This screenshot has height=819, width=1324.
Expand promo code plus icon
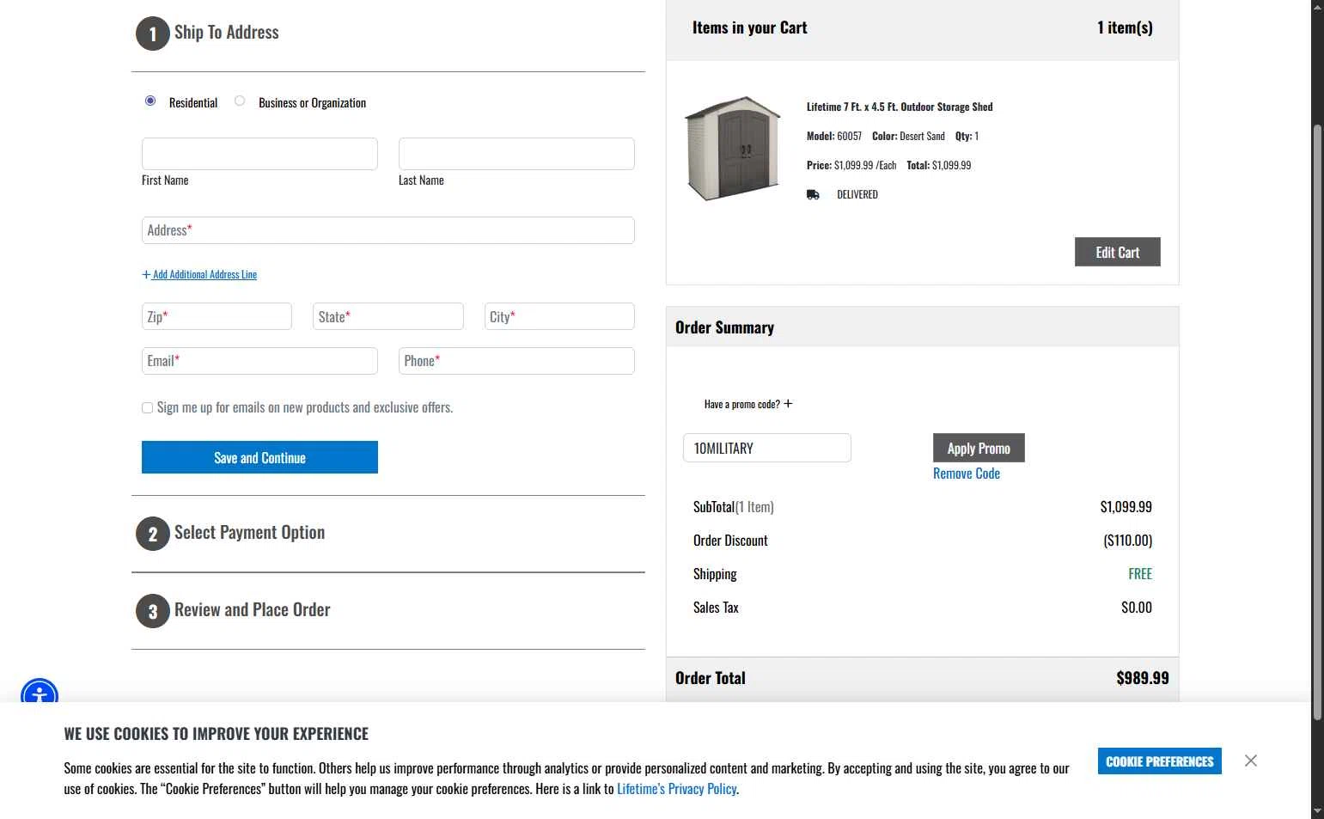pyautogui.click(x=788, y=404)
